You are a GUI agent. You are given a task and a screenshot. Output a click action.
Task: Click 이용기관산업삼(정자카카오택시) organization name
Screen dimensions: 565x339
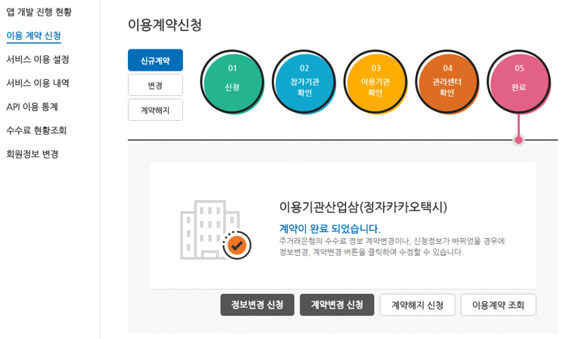coord(363,207)
